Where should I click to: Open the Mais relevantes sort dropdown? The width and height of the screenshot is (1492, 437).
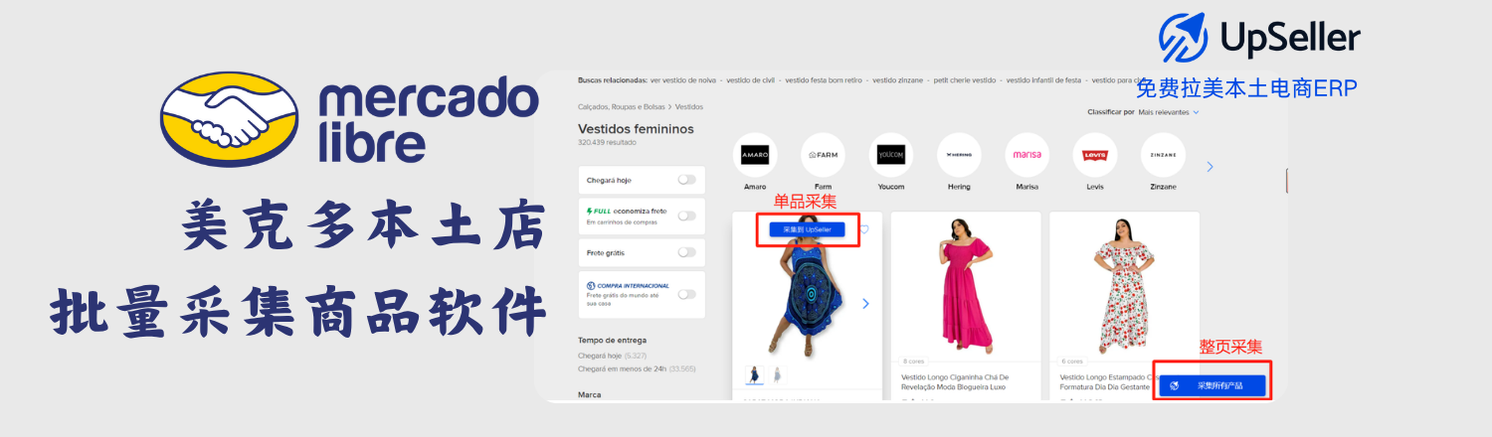coord(1169,112)
